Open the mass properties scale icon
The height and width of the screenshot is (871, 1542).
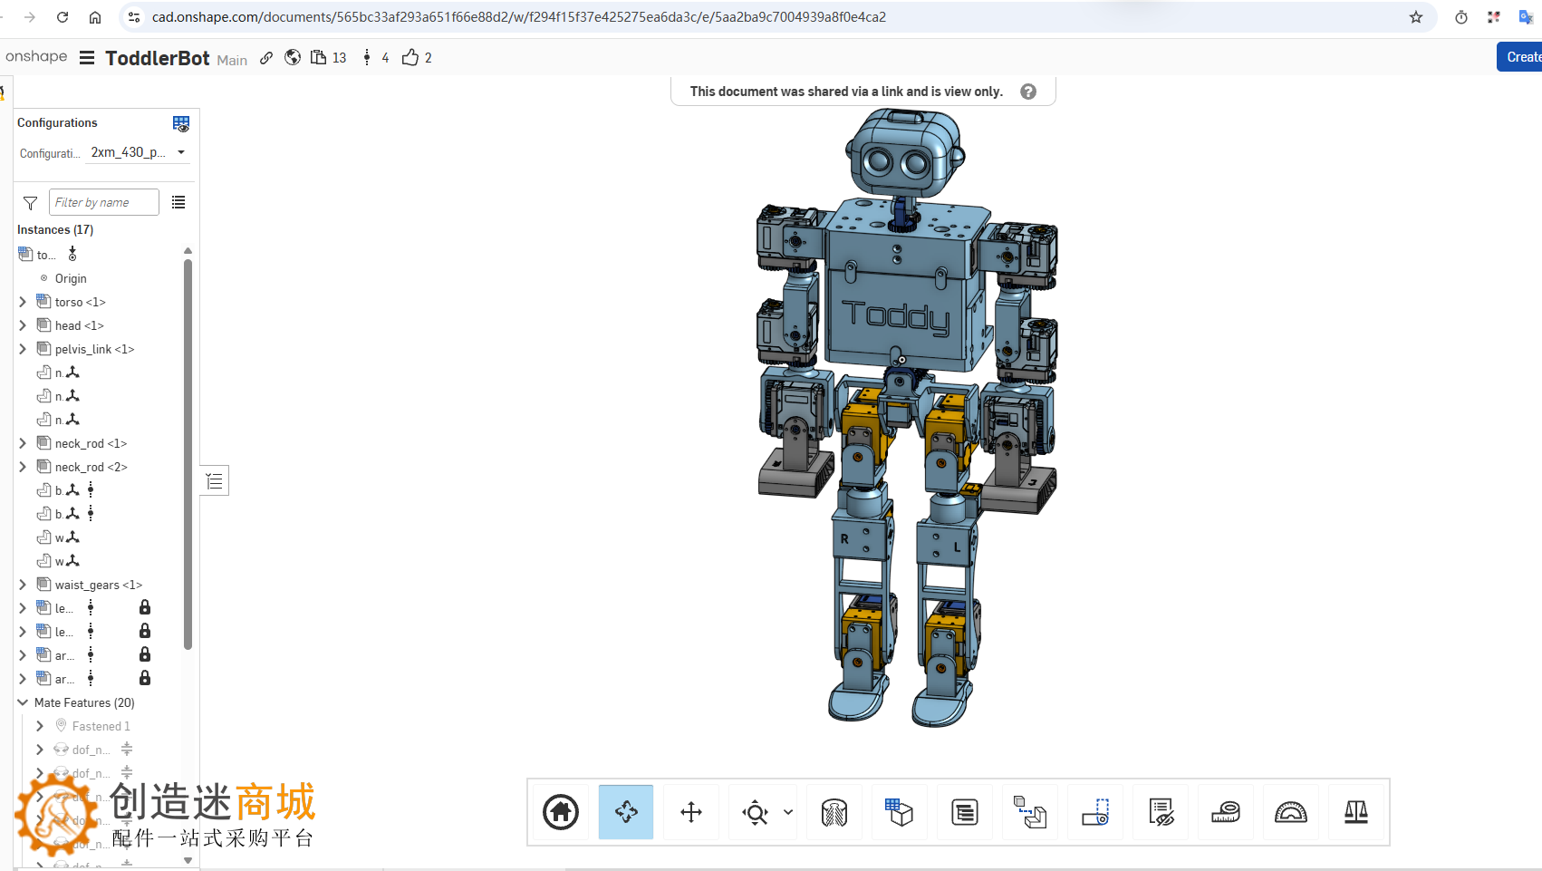click(1356, 812)
